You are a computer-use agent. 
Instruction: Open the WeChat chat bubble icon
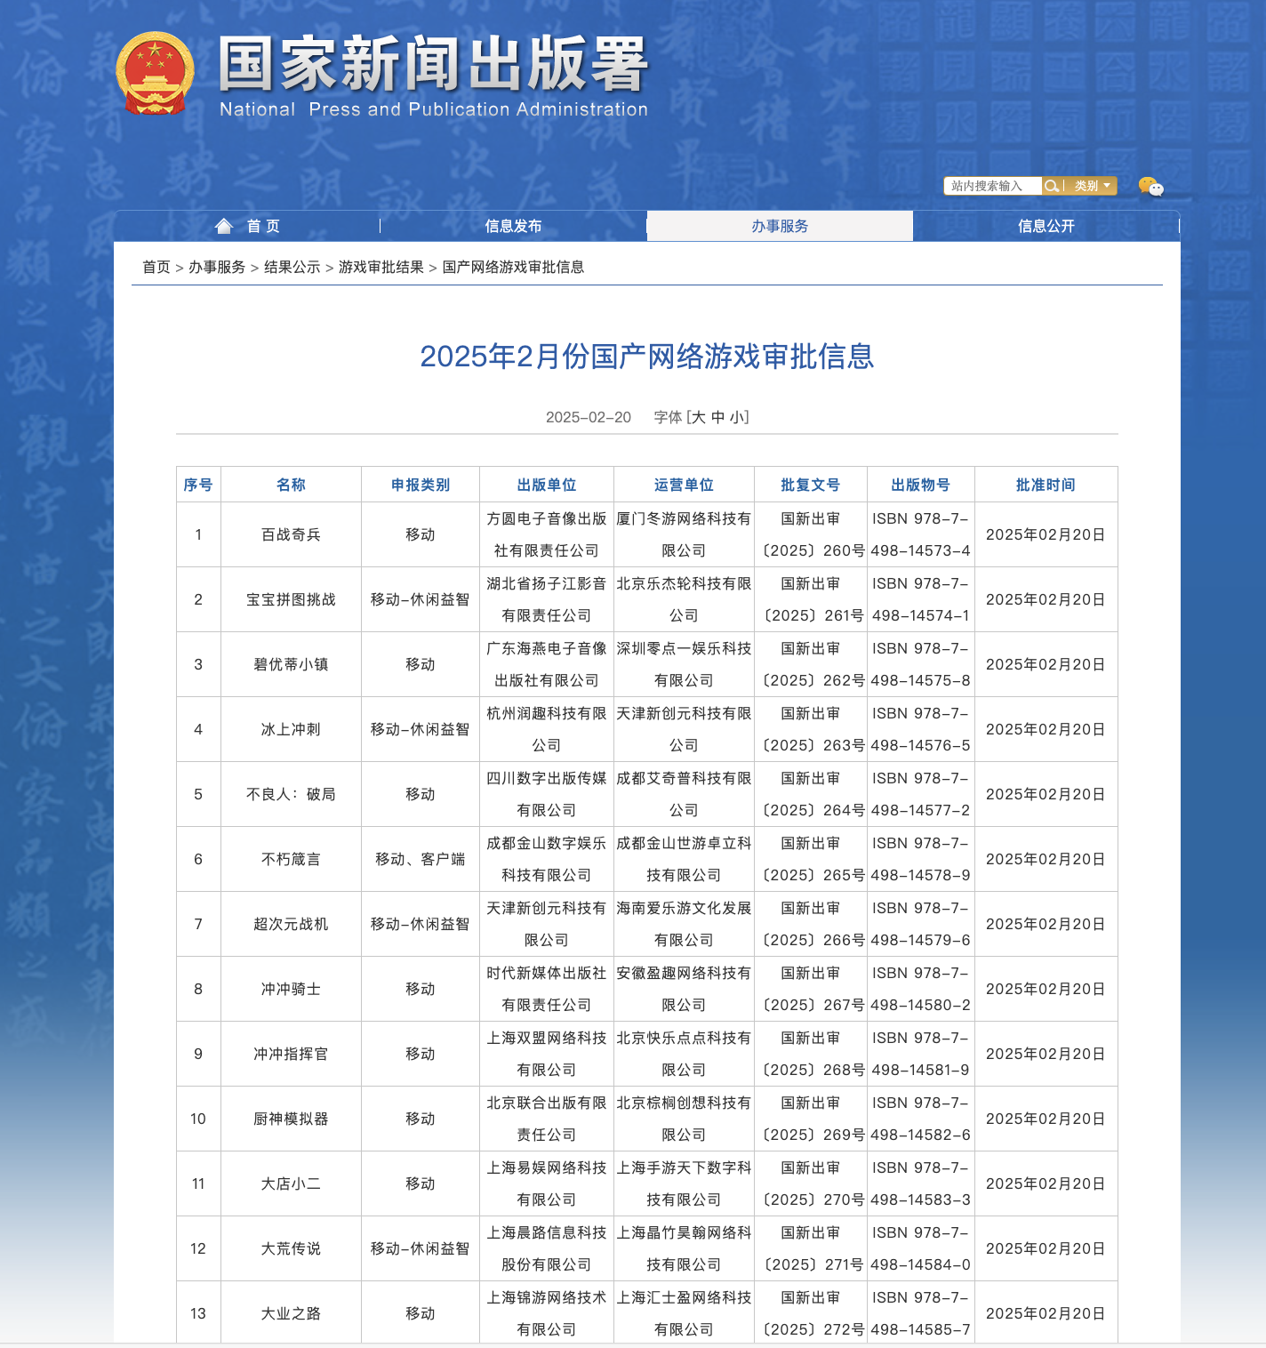coord(1150,187)
